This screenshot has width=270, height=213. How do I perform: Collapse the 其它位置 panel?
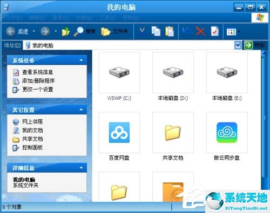[x=81, y=109]
